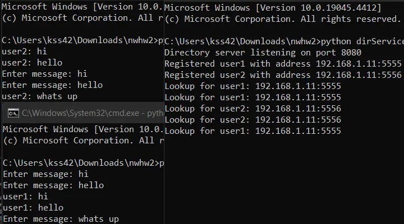Select port 5556 in the Registered user2 line
404x224 pixels.
[x=392, y=75]
